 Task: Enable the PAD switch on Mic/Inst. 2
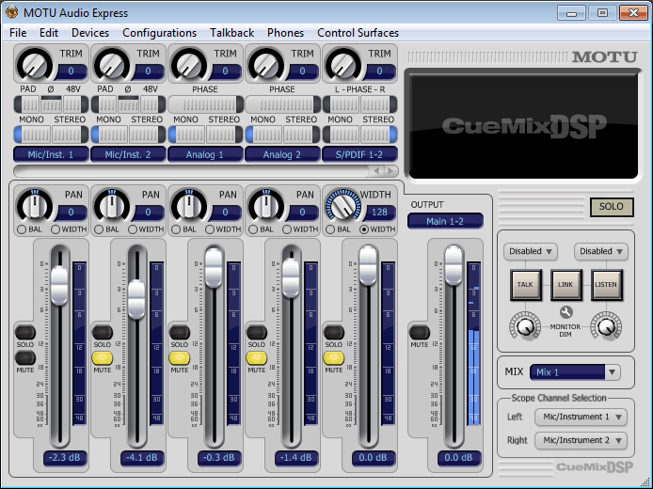tap(106, 103)
